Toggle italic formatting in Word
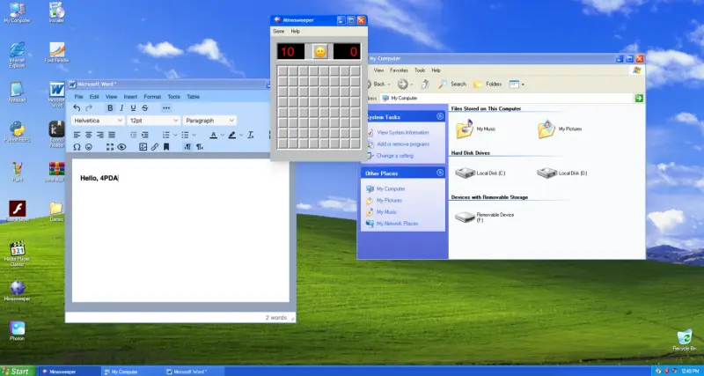 pos(121,108)
